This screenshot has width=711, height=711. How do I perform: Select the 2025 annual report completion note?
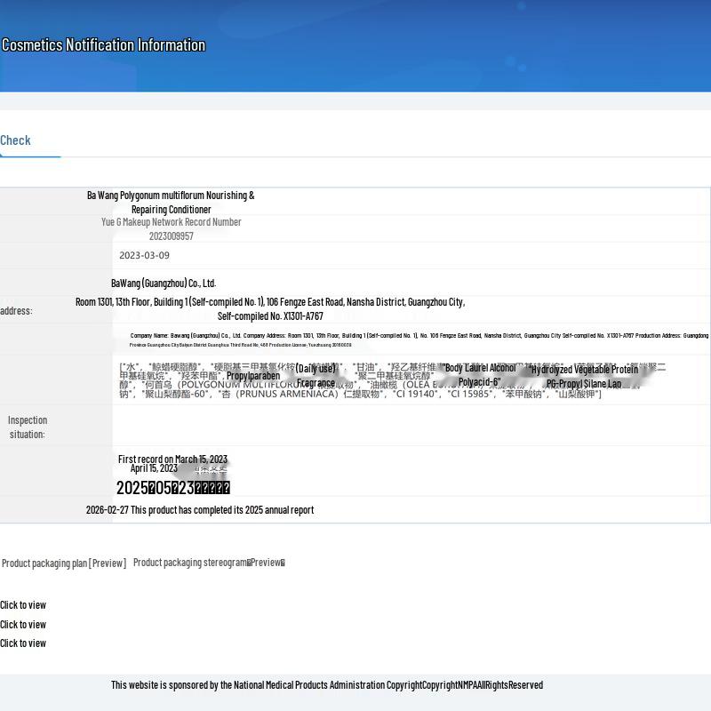[x=200, y=510]
